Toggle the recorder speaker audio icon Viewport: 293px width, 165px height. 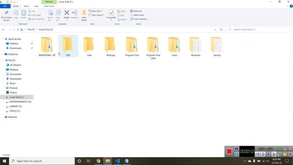pyautogui.click(x=257, y=154)
